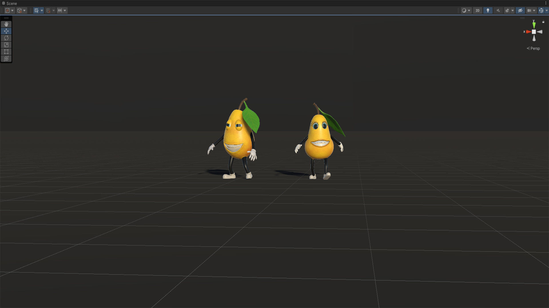This screenshot has height=308, width=549.
Task: Click the green Y axis cone
Action: click(x=534, y=25)
